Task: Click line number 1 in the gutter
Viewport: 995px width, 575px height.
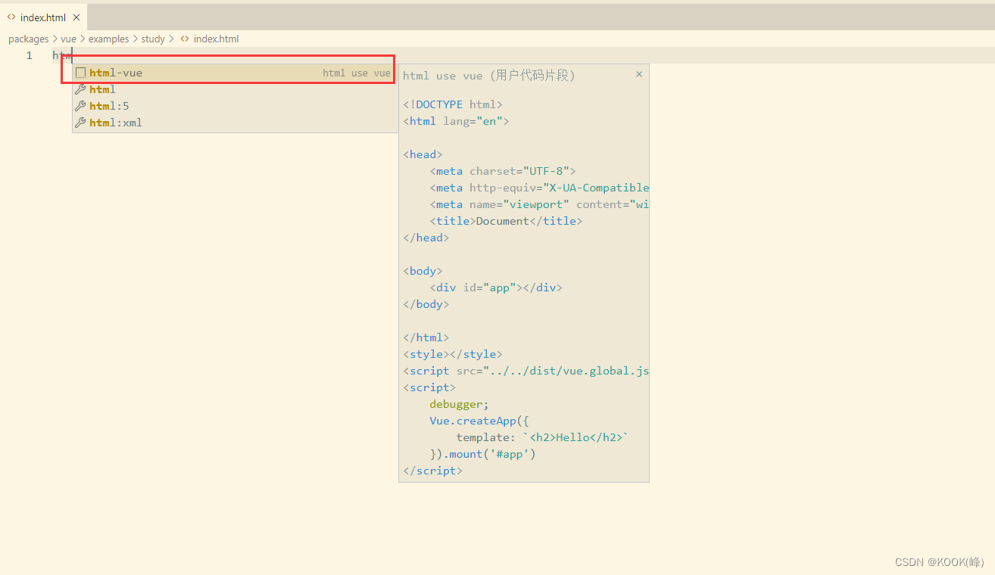Action: pos(29,54)
